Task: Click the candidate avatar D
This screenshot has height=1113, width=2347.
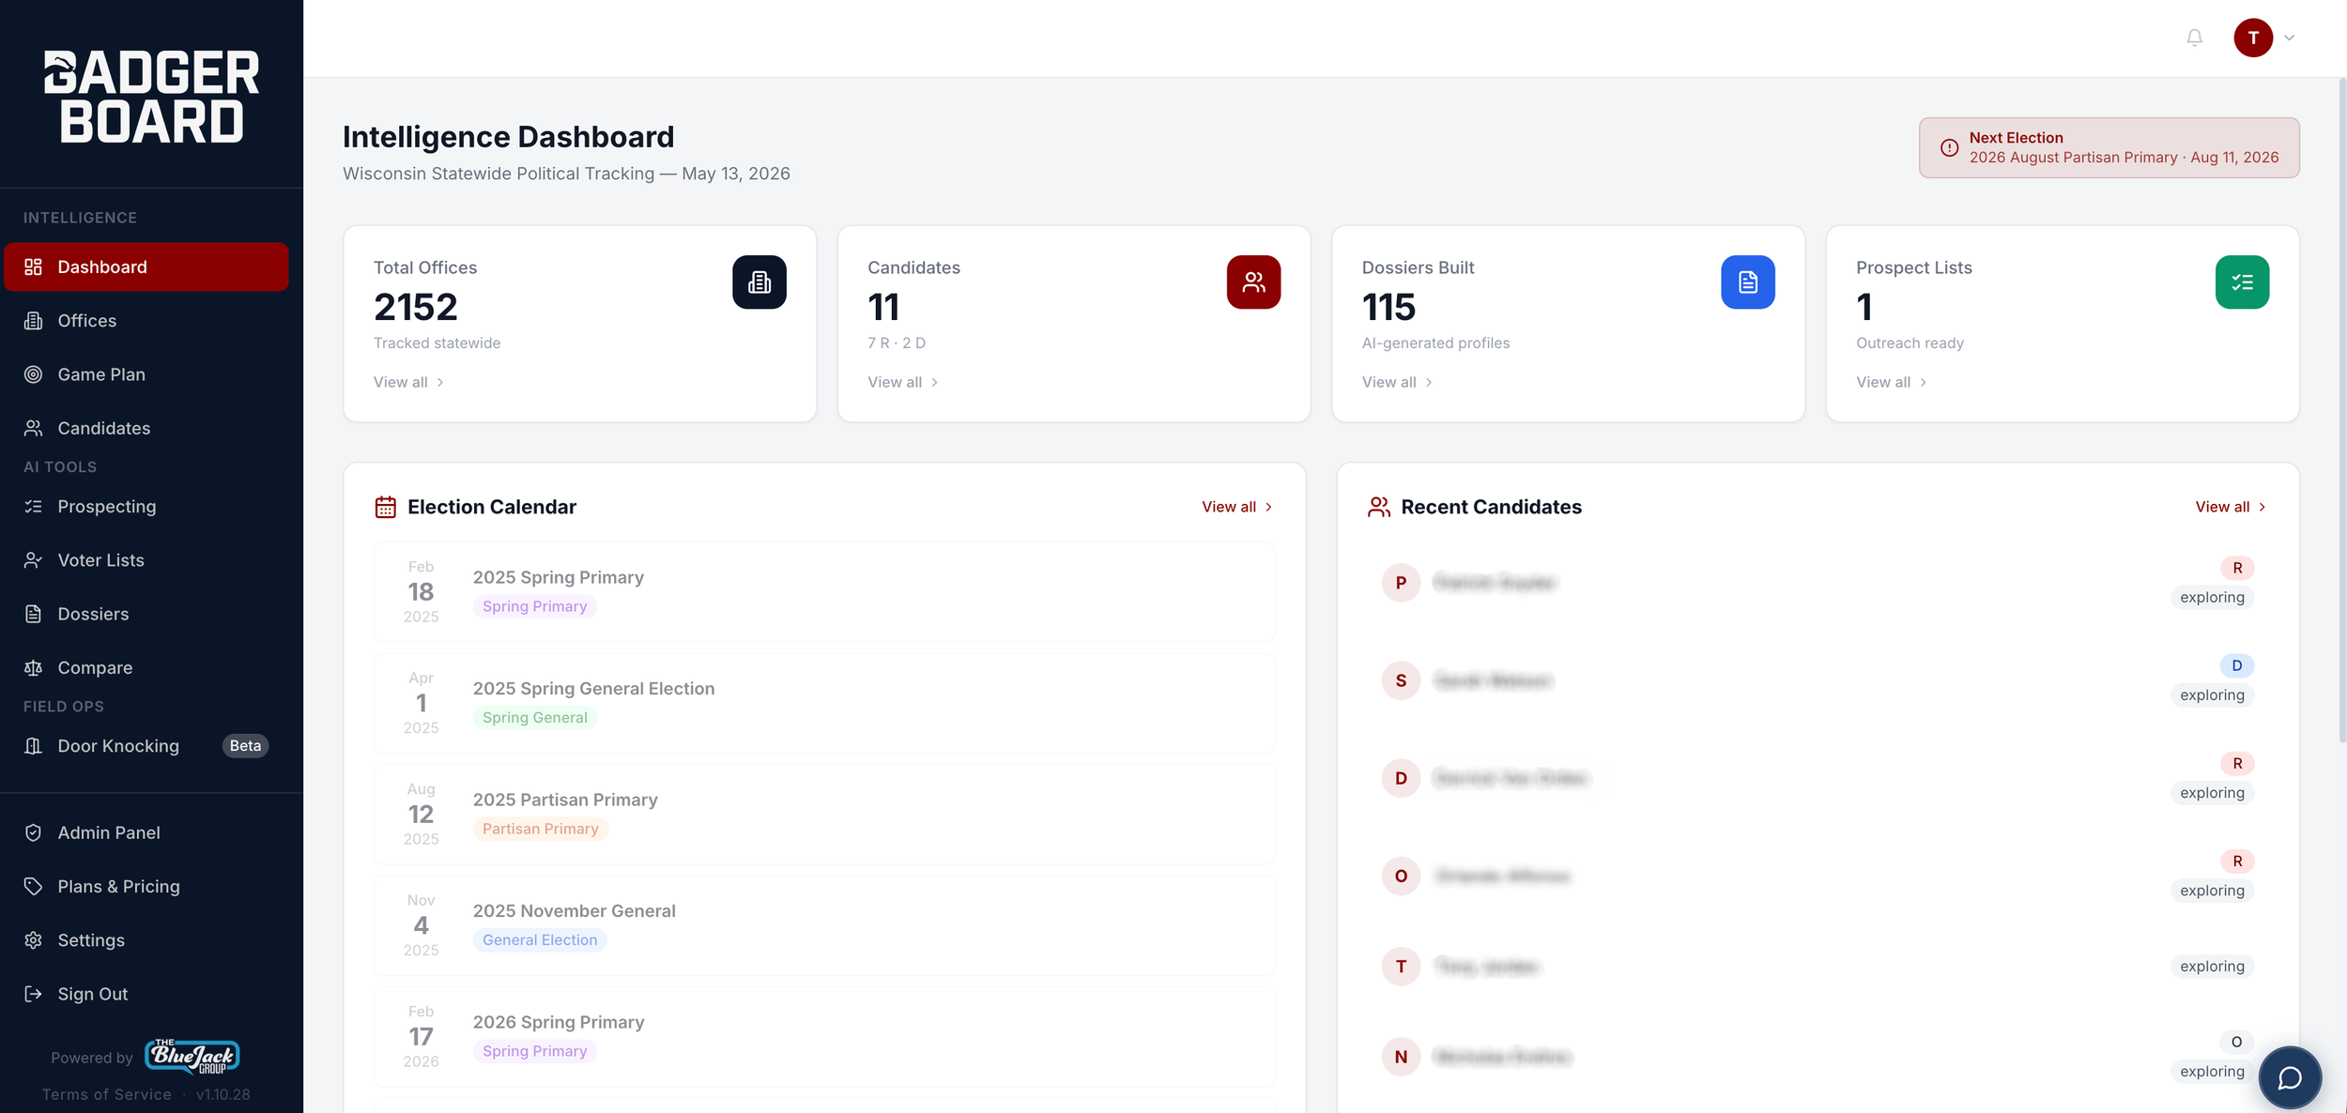Action: click(x=1401, y=778)
